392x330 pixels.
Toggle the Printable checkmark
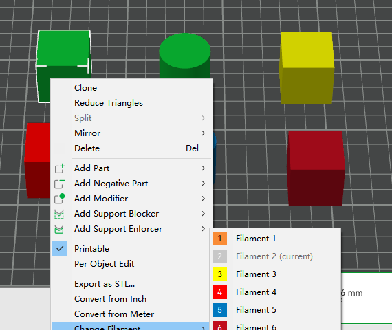point(60,249)
